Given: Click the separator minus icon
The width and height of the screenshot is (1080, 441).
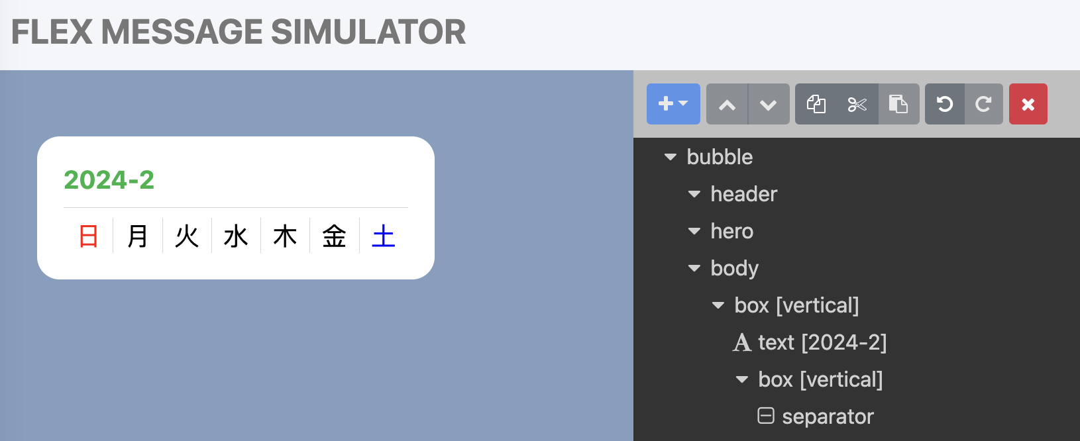Looking at the screenshot, I should (765, 416).
